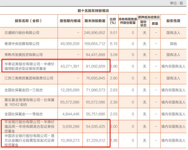Click shareholder 江苏江南商贸集团有限责任公司
Viewport: 188px width, 150px height.
click(x=29, y=78)
